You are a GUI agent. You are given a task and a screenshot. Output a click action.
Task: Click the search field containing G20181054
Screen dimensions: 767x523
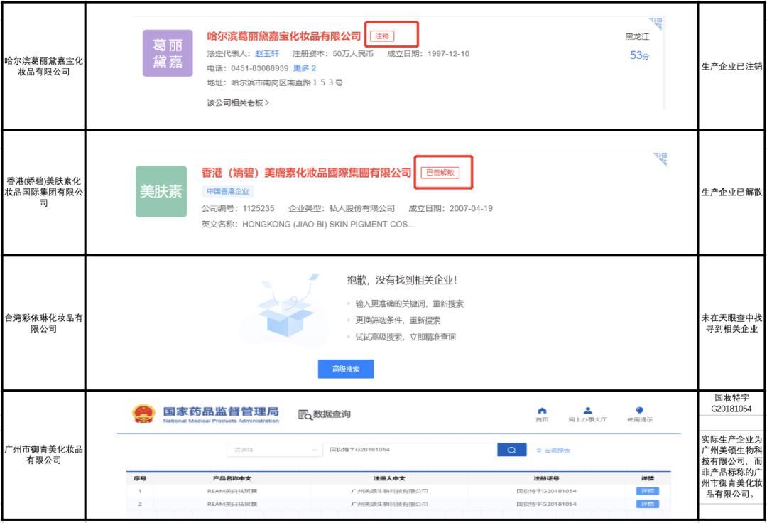coord(410,450)
